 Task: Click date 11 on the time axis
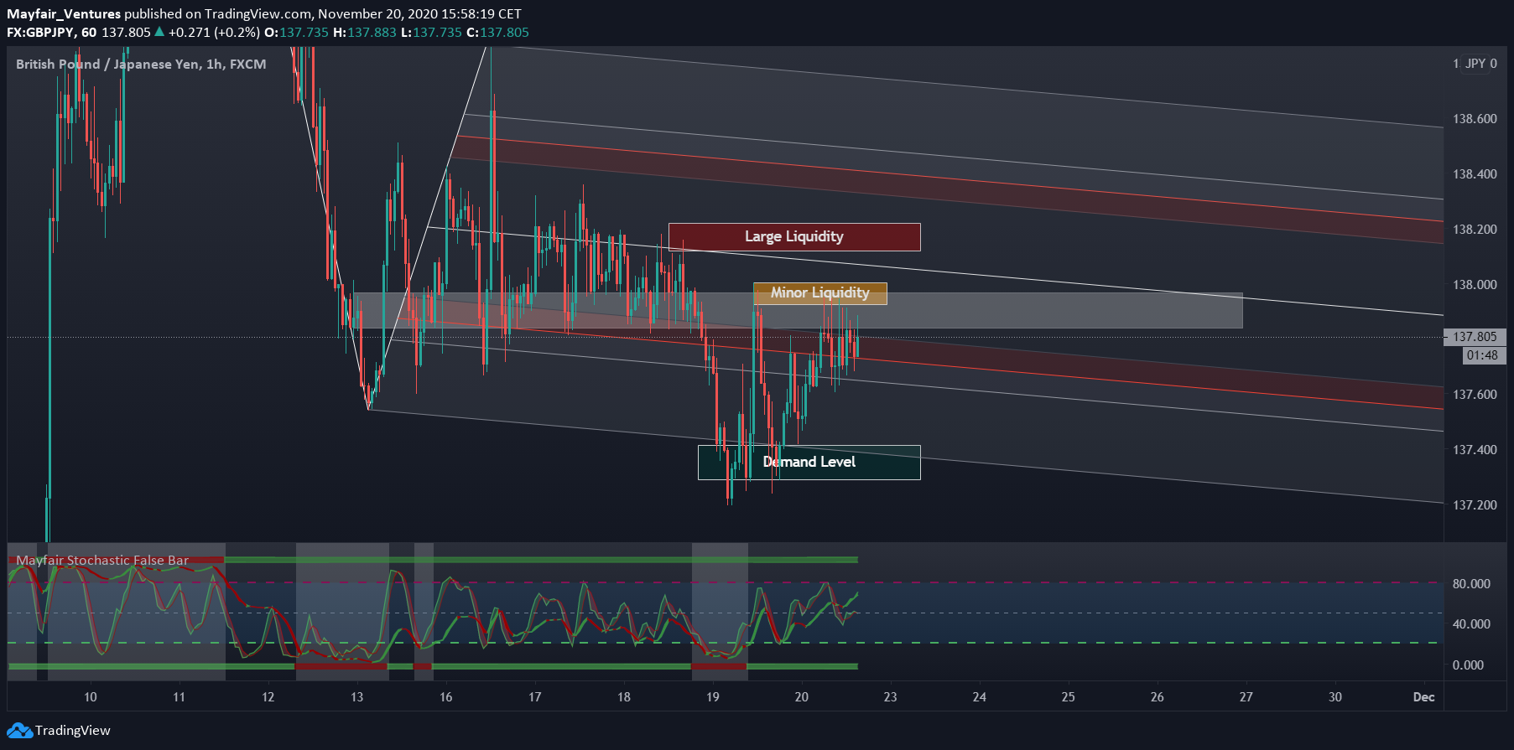179,697
